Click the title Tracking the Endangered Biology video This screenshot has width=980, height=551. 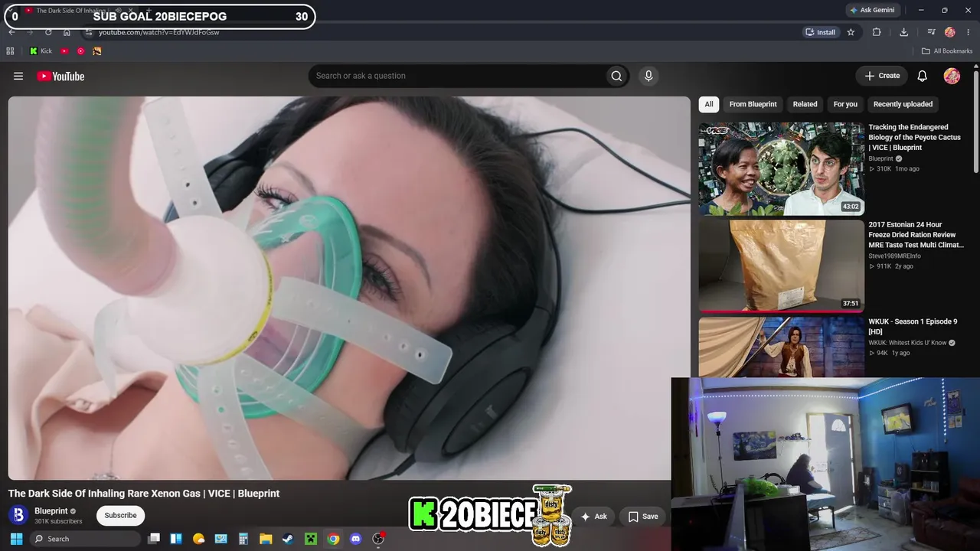[914, 138]
